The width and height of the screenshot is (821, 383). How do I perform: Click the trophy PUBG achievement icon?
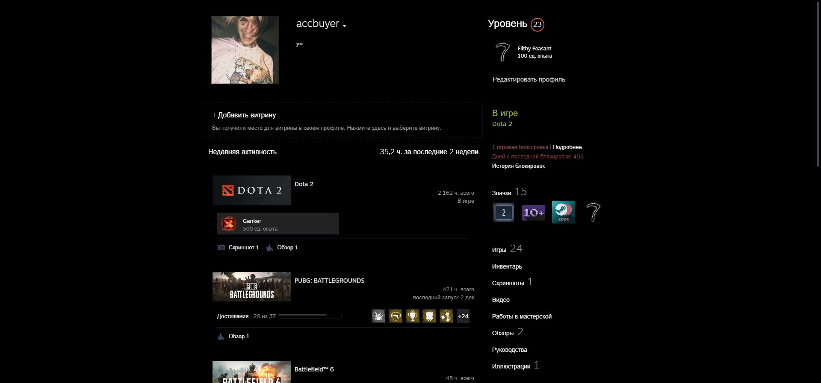click(x=412, y=316)
